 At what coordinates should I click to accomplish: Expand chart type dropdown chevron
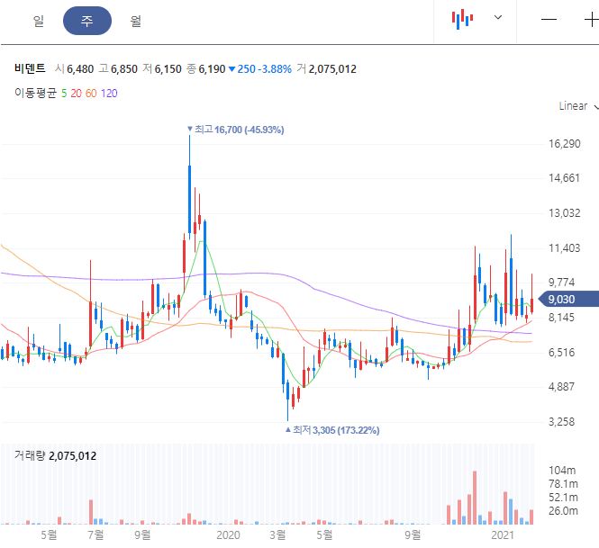498,17
